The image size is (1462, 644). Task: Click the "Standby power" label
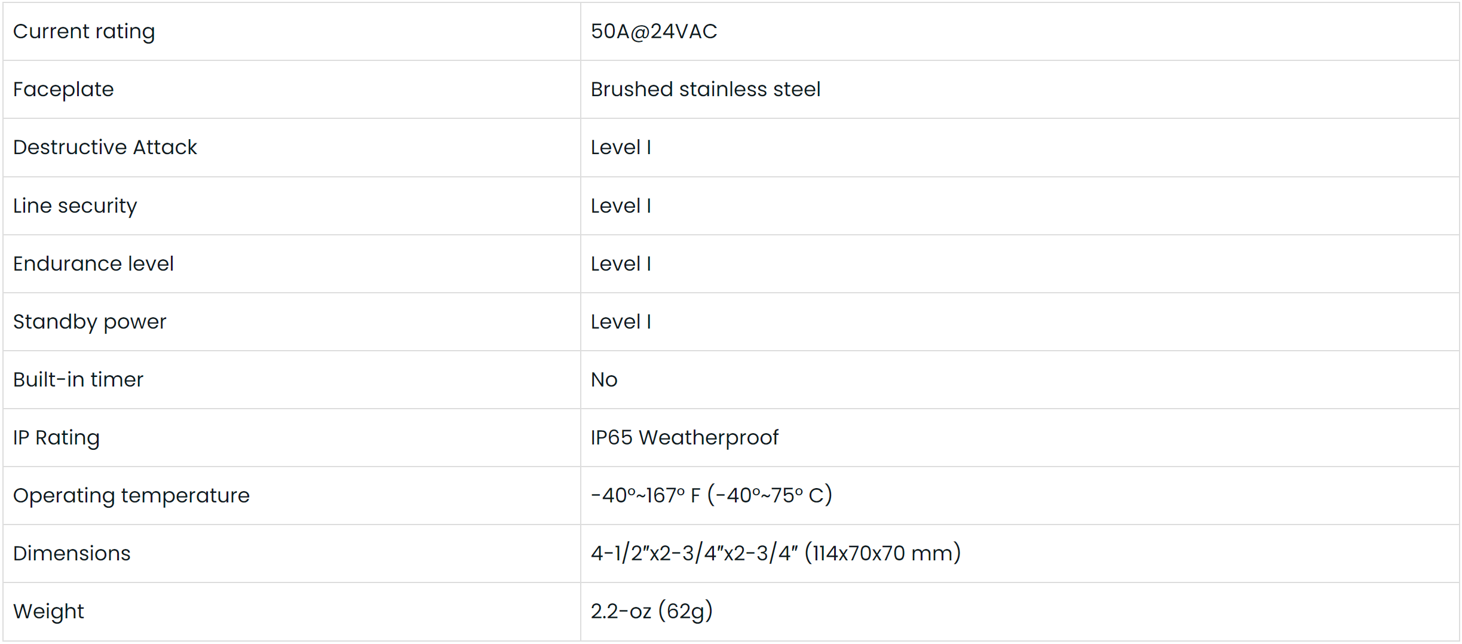[90, 321]
